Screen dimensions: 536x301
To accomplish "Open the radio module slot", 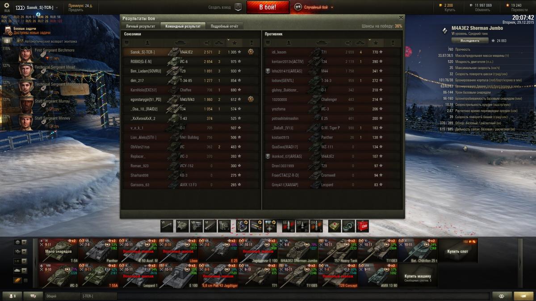I will (224, 226).
